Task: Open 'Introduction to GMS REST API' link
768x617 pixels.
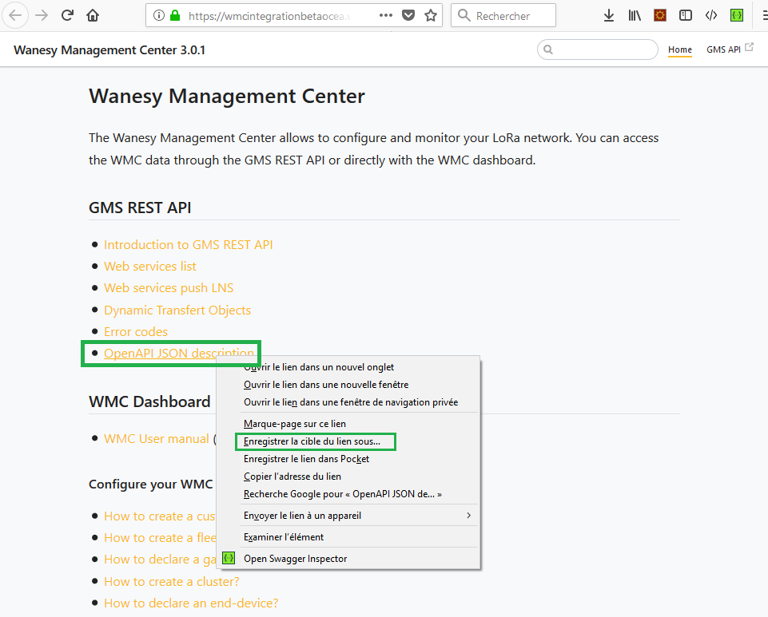Action: pos(188,245)
